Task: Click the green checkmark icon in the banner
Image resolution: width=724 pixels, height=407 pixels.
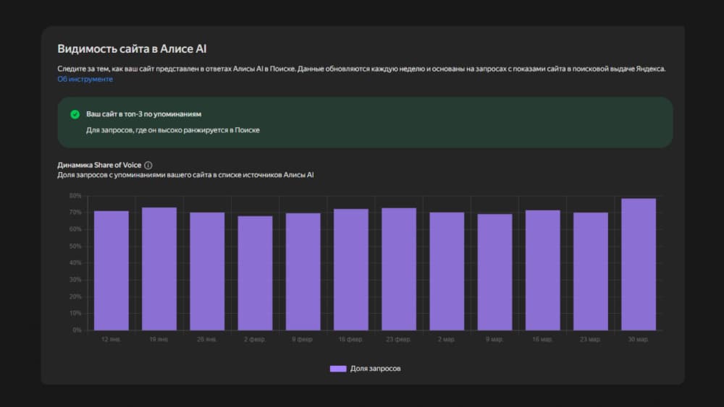Action: [75, 114]
